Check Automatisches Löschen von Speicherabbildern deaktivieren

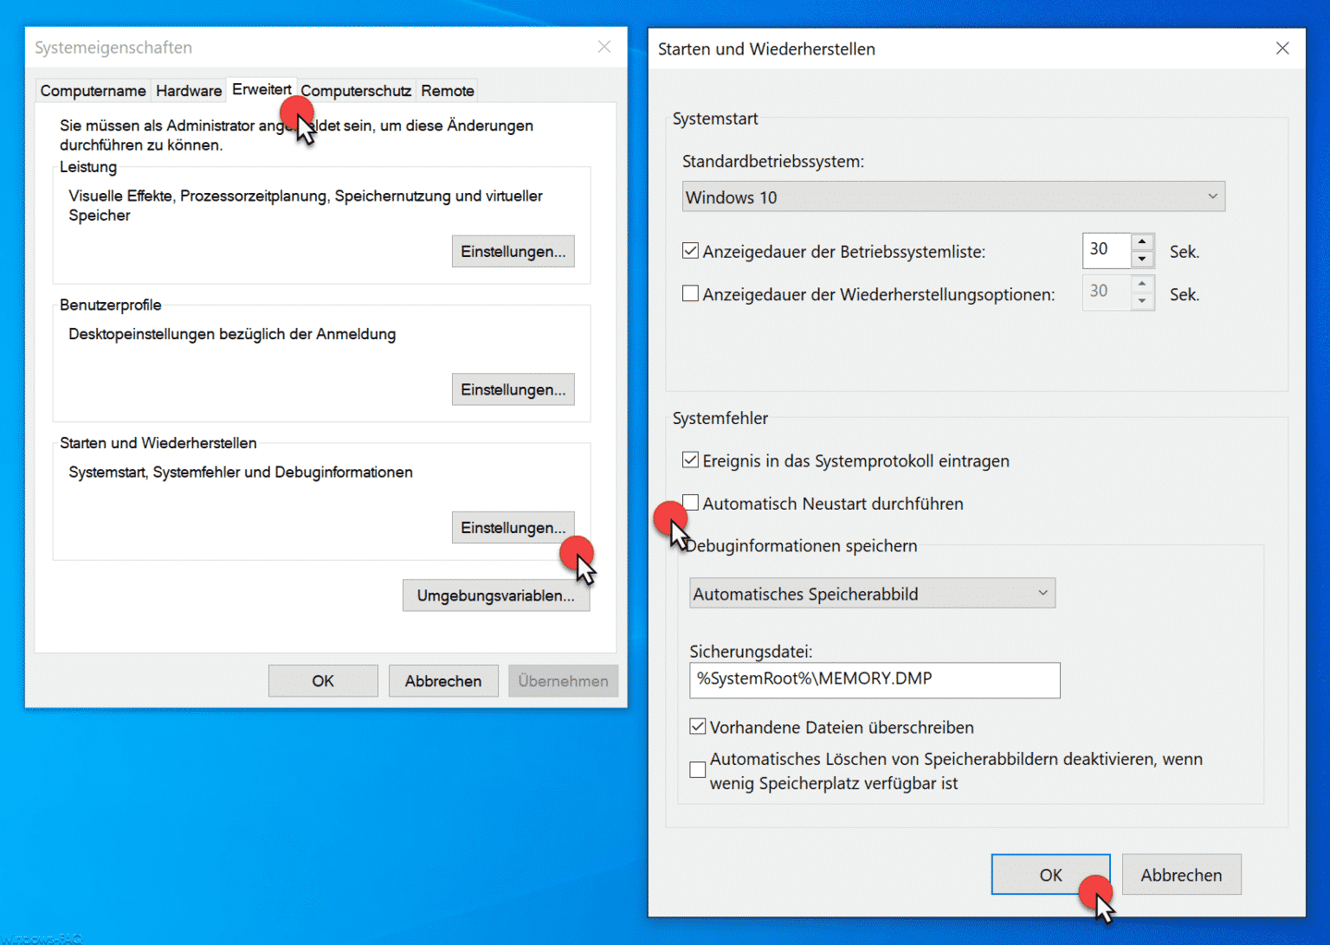(x=697, y=769)
